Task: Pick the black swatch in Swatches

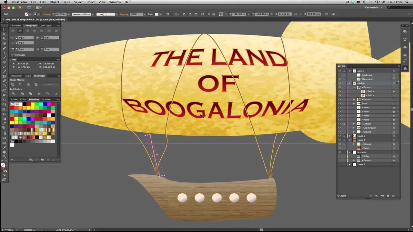Action: [24, 104]
